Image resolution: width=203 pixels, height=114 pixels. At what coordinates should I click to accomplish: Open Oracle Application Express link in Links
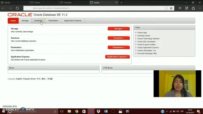coord(148,47)
